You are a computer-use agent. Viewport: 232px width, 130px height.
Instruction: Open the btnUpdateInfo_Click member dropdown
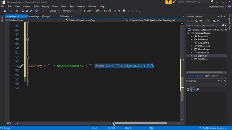coord(154,20)
